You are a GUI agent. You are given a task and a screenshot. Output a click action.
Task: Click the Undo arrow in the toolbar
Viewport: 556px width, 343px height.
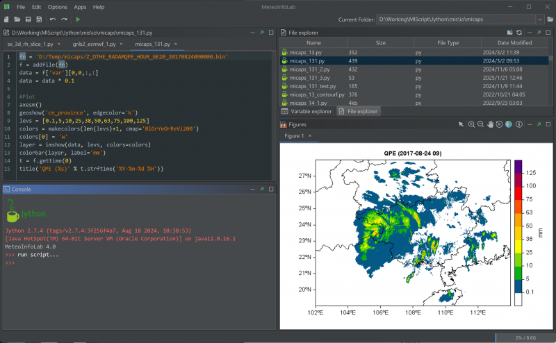(53, 19)
